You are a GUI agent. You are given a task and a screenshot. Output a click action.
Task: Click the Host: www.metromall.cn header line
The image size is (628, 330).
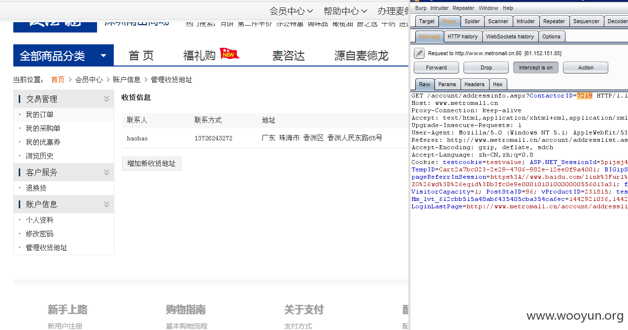tap(455, 103)
